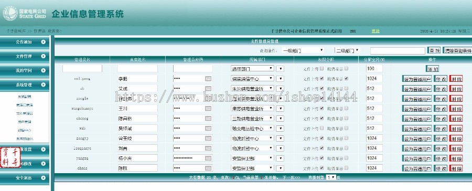Check 取消显示 for 杨小庆

(347, 158)
